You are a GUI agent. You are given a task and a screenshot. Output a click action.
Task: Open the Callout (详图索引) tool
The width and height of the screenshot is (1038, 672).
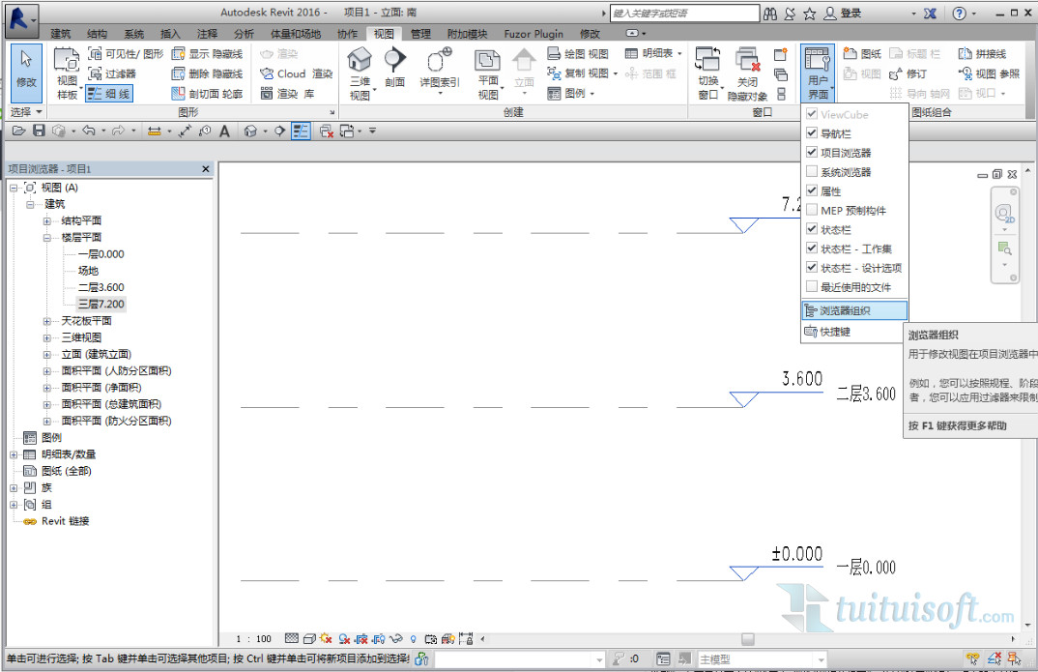[x=440, y=64]
